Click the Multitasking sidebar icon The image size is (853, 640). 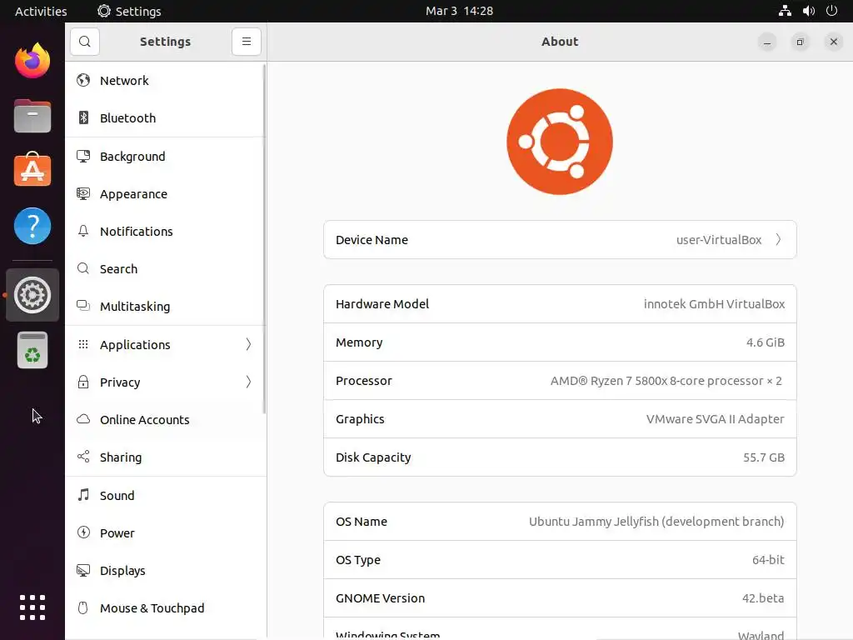point(83,306)
